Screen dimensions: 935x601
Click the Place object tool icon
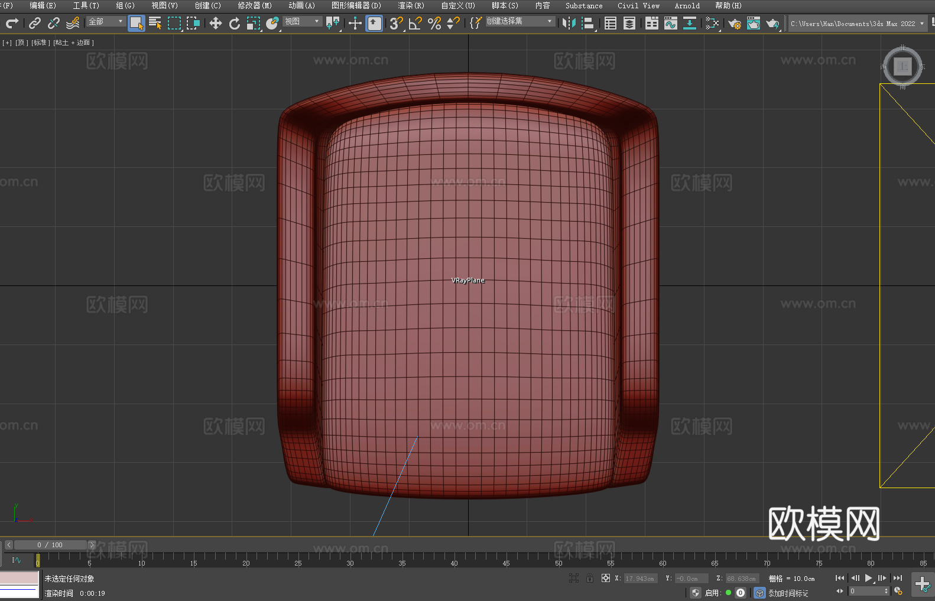pyautogui.click(x=272, y=23)
